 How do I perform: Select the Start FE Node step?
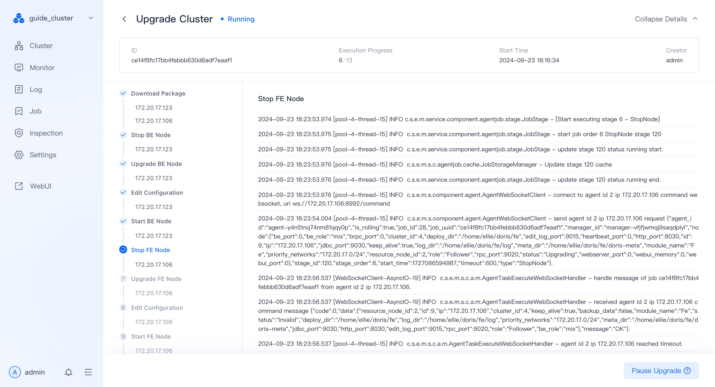(151, 336)
